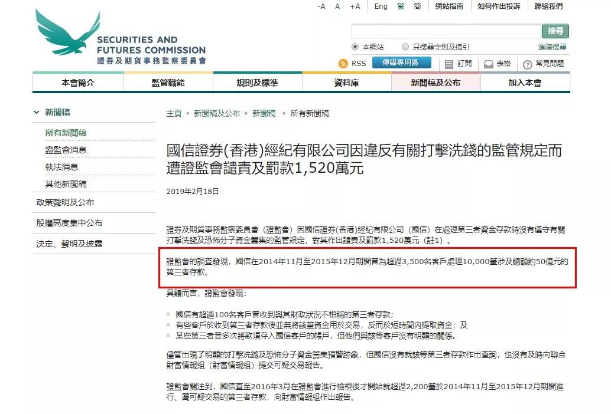Switch to simplified Chinese 簡
This screenshot has height=414, width=611.
coord(417,6)
